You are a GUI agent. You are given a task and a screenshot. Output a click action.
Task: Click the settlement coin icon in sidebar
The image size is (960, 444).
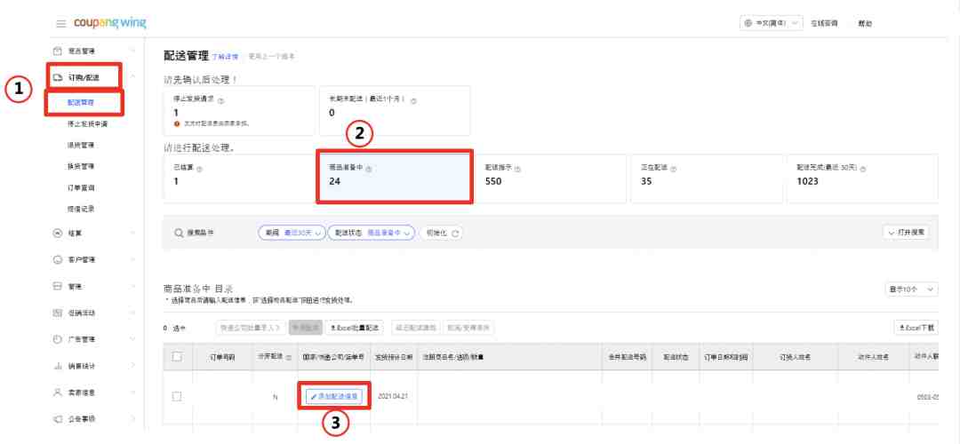tap(58, 233)
